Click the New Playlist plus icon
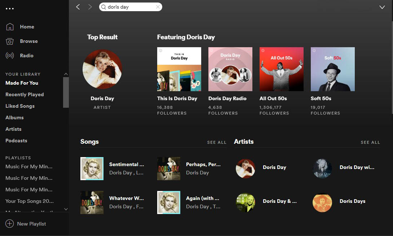 click(9, 223)
